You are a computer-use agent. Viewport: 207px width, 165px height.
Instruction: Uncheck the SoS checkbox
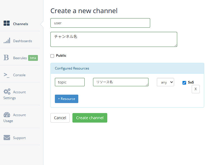coord(184,83)
